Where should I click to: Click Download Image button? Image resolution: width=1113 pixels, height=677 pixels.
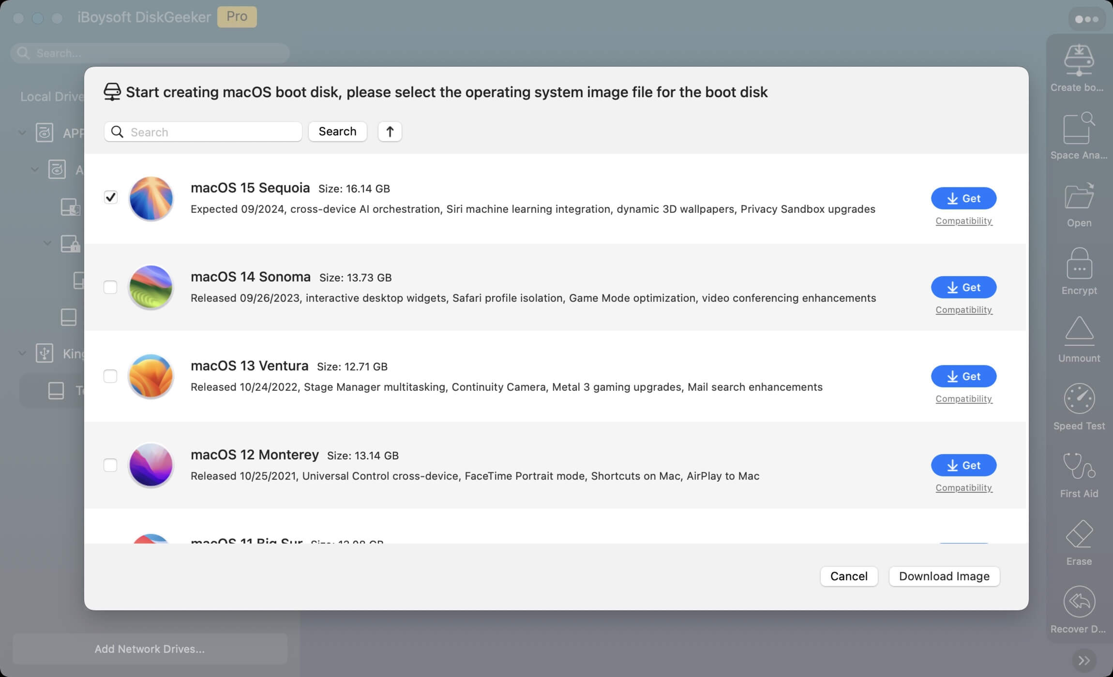[944, 576]
